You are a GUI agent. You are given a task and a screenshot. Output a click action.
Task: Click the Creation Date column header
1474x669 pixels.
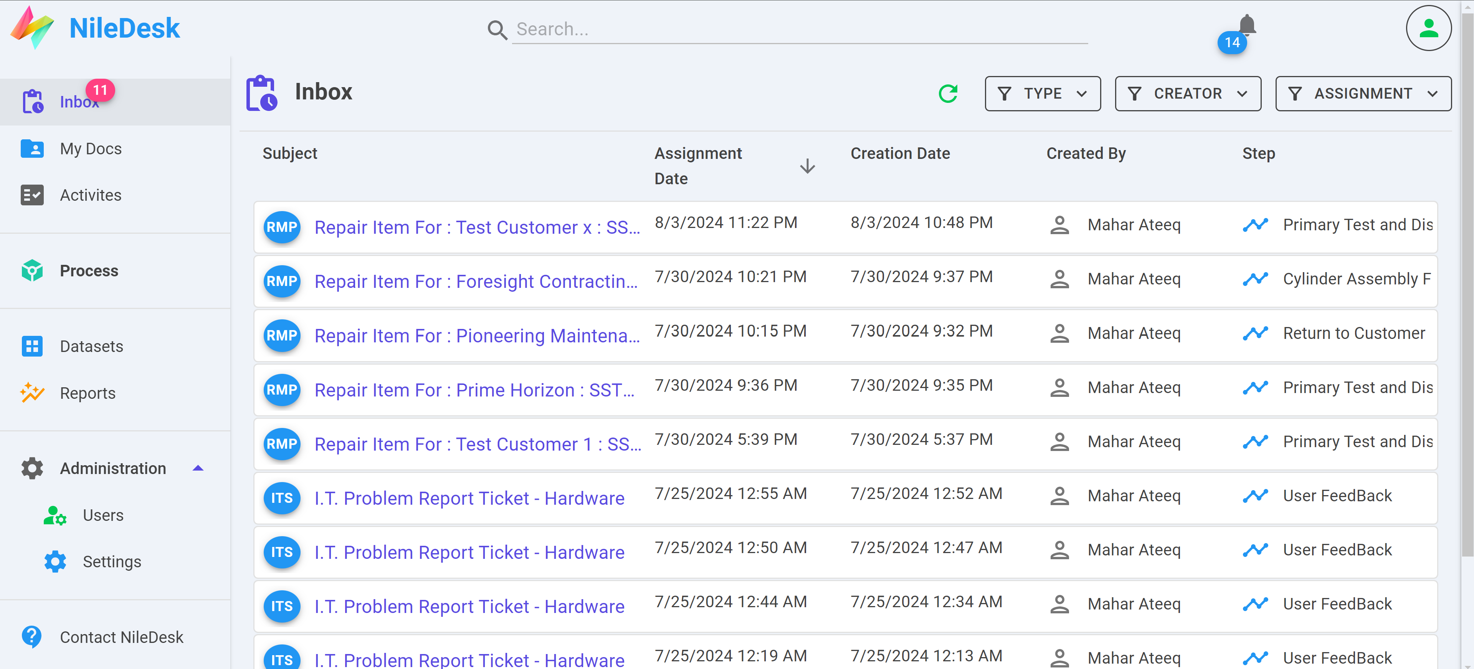(x=900, y=154)
